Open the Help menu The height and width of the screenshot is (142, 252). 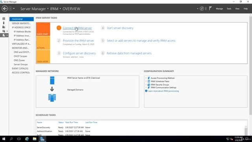click(x=245, y=9)
